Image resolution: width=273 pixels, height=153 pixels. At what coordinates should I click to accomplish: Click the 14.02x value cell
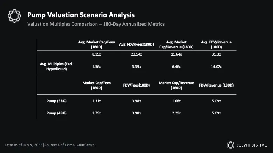point(217,67)
